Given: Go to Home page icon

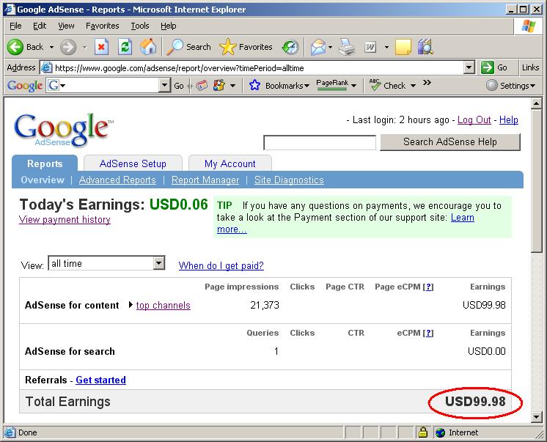Looking at the screenshot, I should [148, 47].
